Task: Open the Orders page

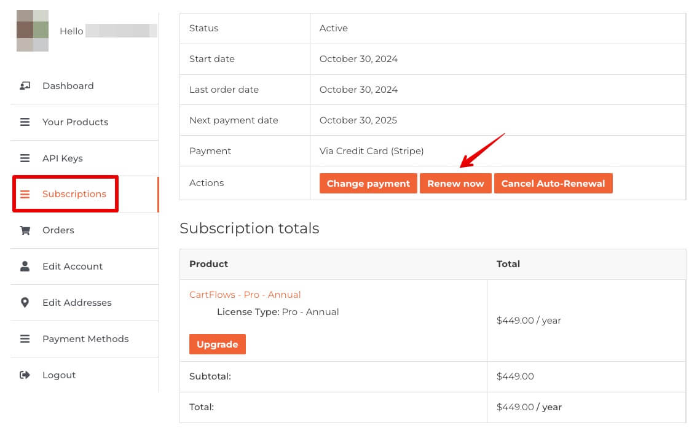Action: point(58,230)
